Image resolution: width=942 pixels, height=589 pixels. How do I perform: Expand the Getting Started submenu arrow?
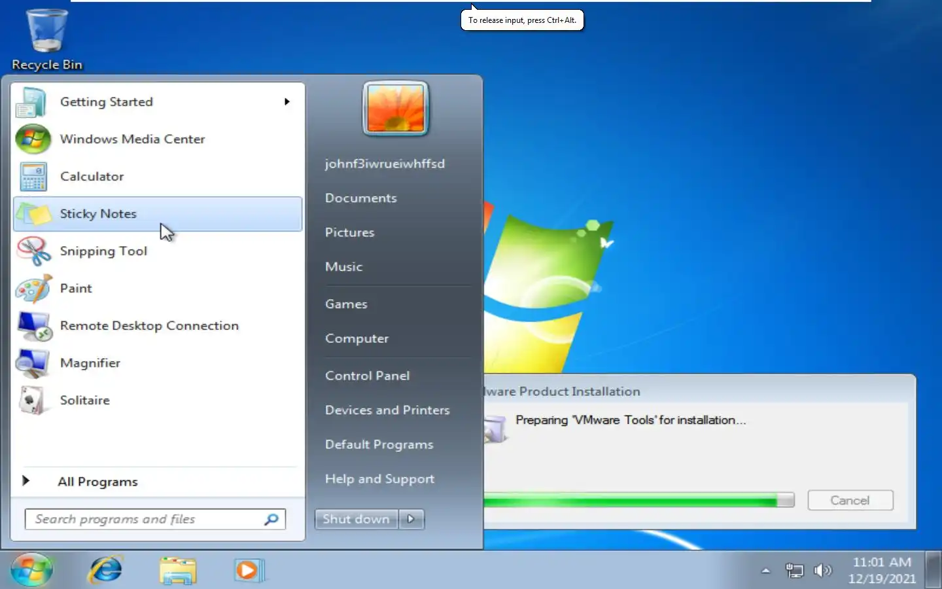pyautogui.click(x=287, y=101)
